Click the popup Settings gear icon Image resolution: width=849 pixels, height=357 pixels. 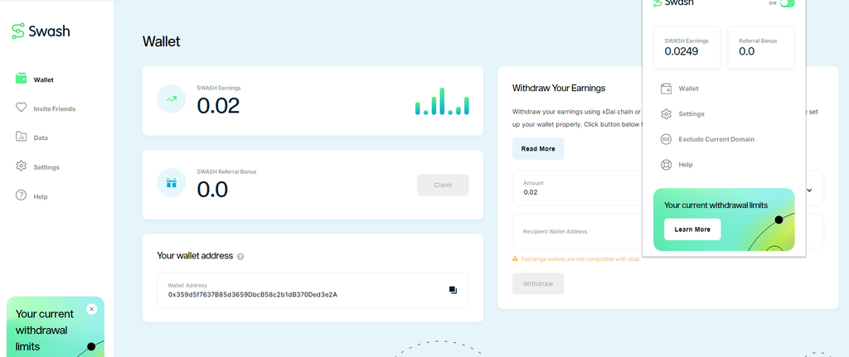click(667, 114)
